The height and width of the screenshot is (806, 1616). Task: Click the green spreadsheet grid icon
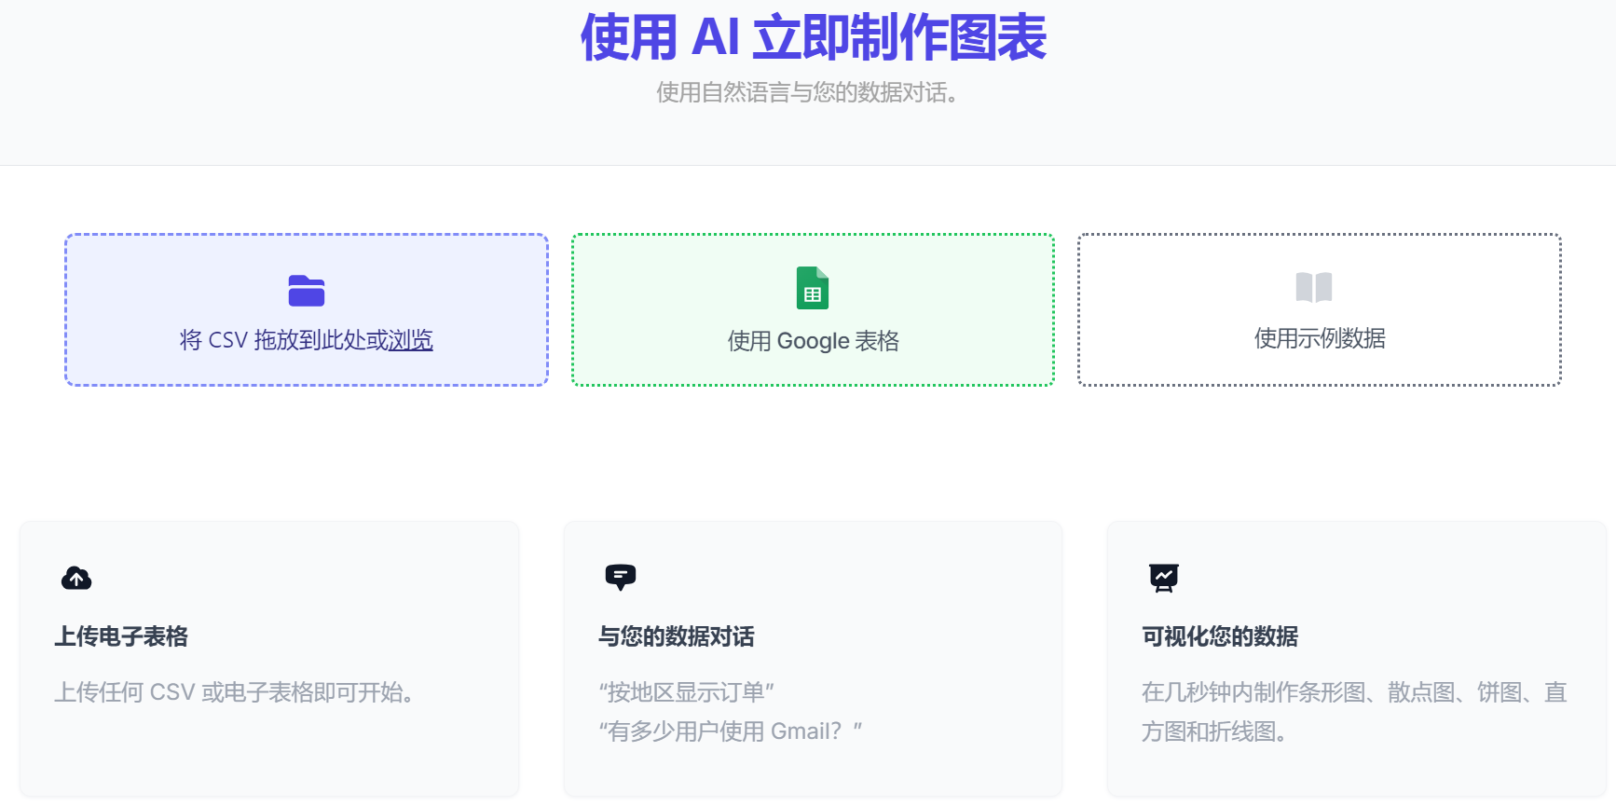(x=812, y=289)
